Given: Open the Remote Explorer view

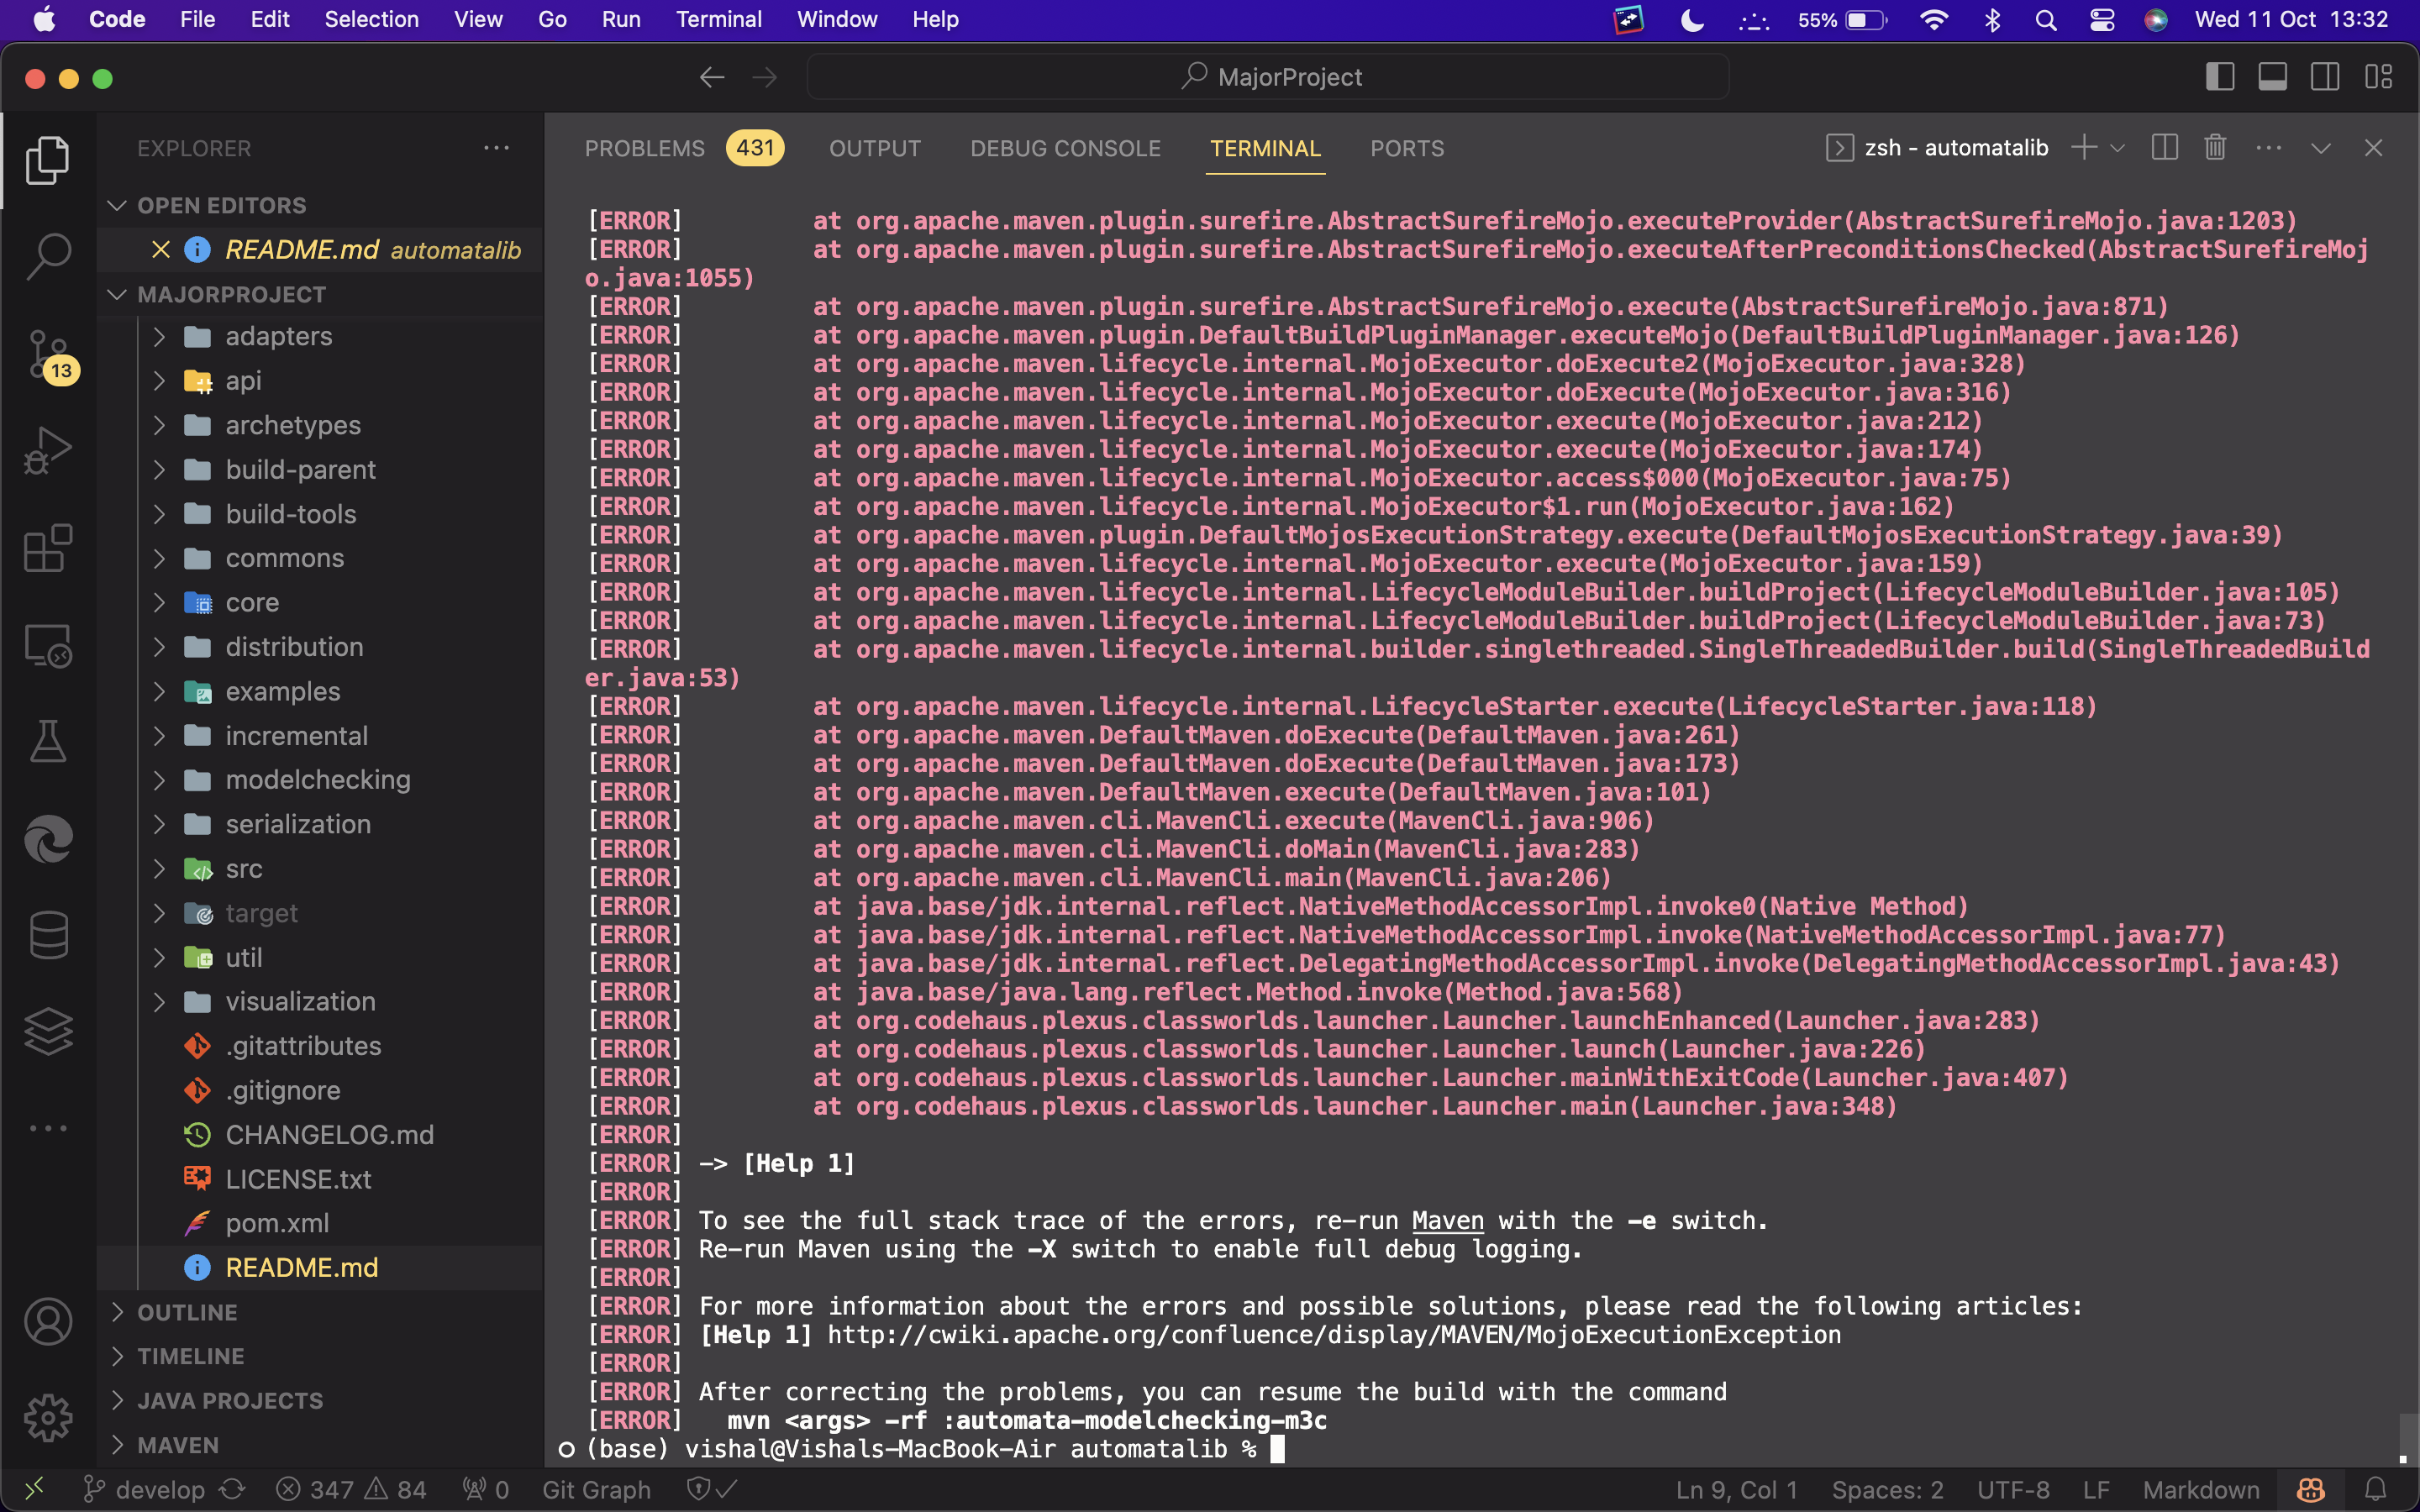Looking at the screenshot, I should (47, 645).
